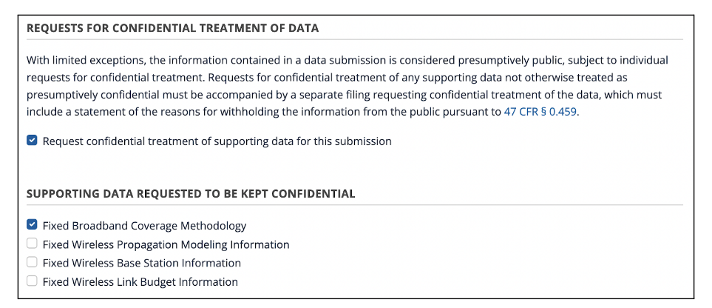Click paragraph line starting 'With limited exceptions'
Screen dimensions: 712x308
[347, 60]
